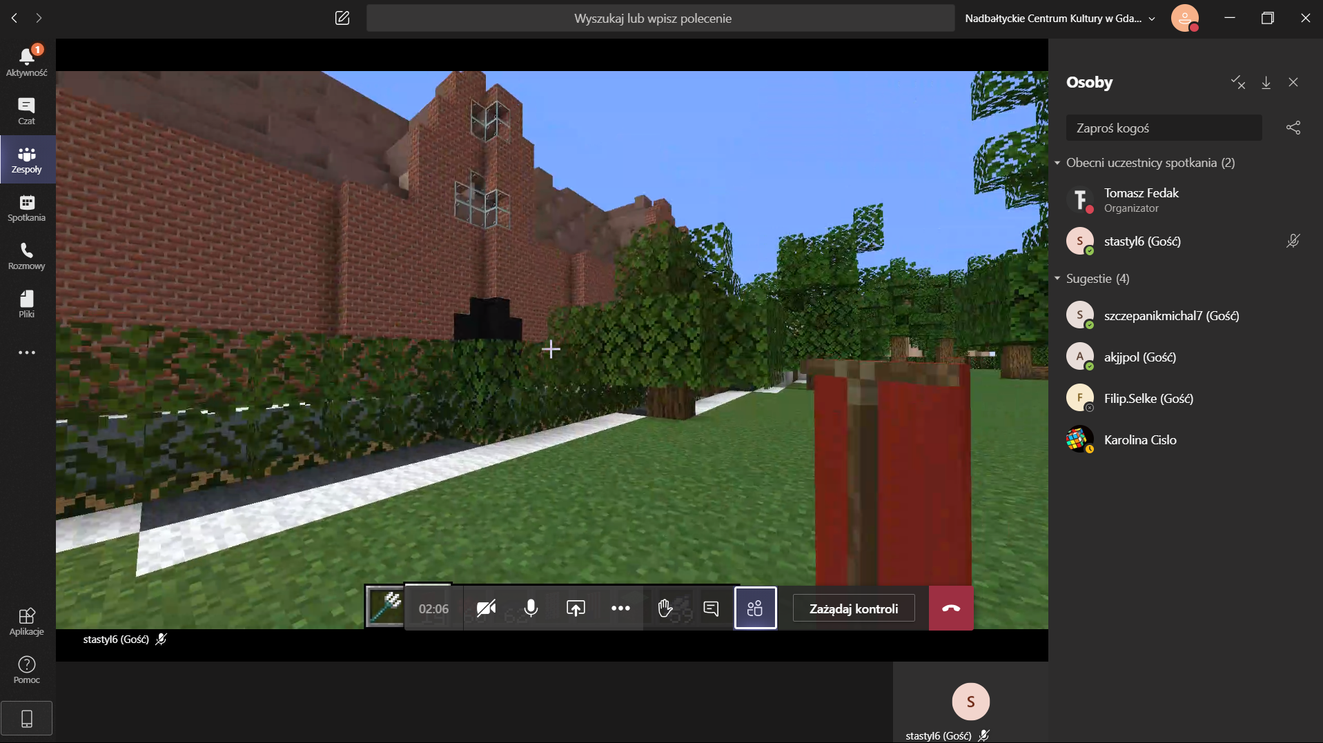Select szczepanikmichal7 (Gość) suggestion
The width and height of the screenshot is (1323, 743).
tap(1185, 316)
